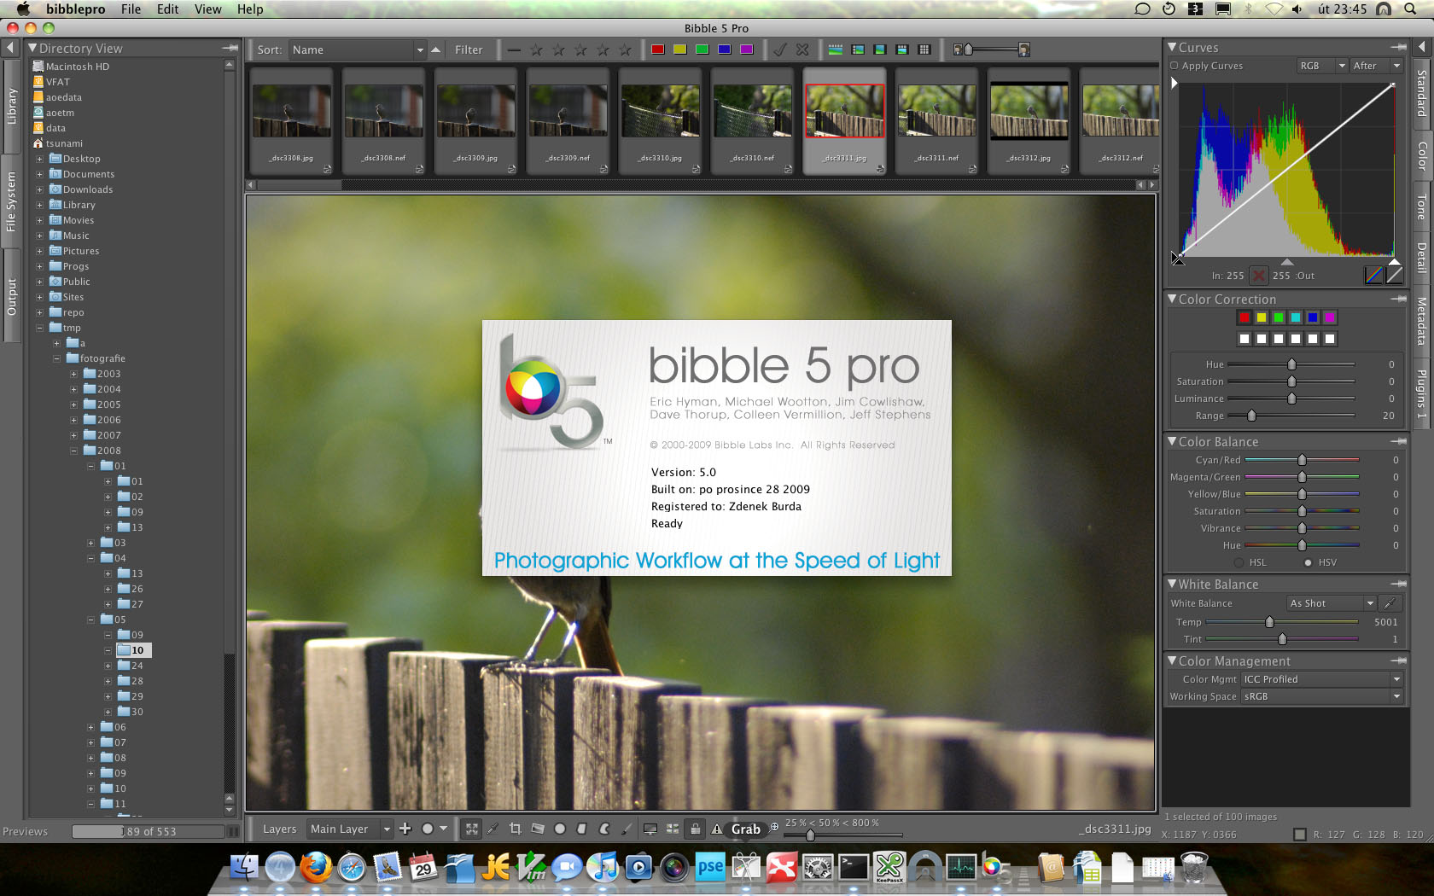This screenshot has width=1434, height=896.
Task: Open the As Shot white balance dropdown
Action: (1331, 603)
